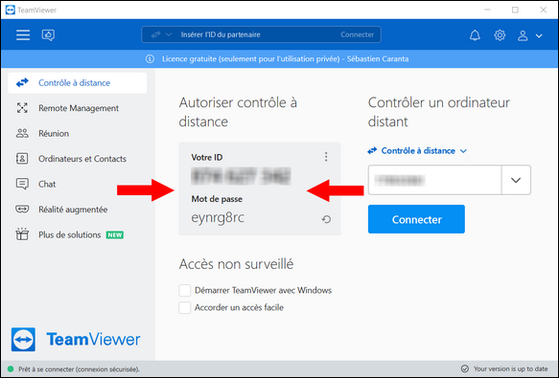
Task: Click the Ordinateurs et Contacts contact icon
Action: (x=22, y=159)
